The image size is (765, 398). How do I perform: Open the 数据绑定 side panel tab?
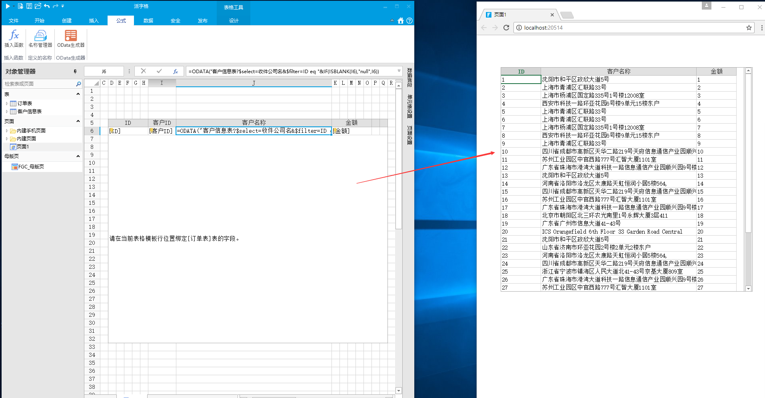[x=409, y=77]
